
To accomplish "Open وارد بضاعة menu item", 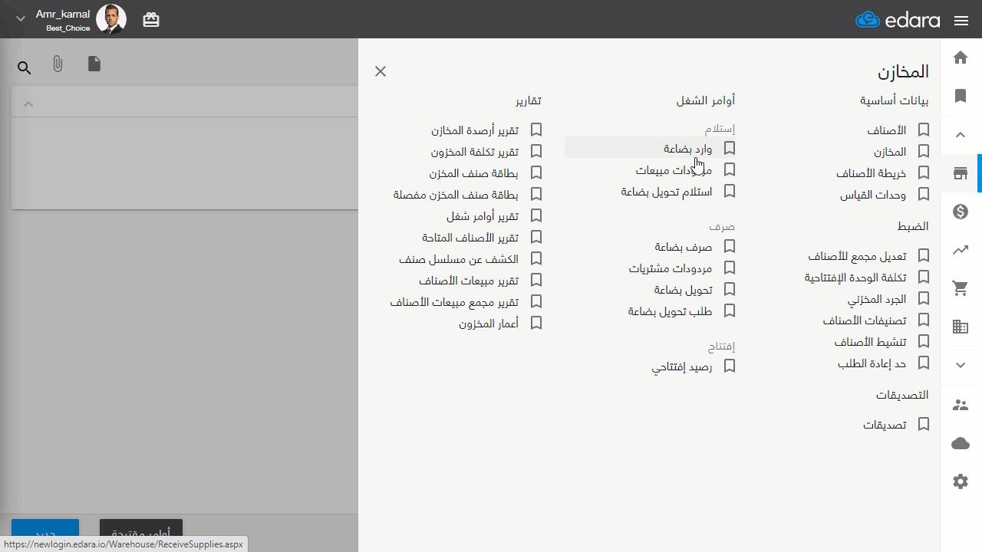I will click(x=688, y=149).
